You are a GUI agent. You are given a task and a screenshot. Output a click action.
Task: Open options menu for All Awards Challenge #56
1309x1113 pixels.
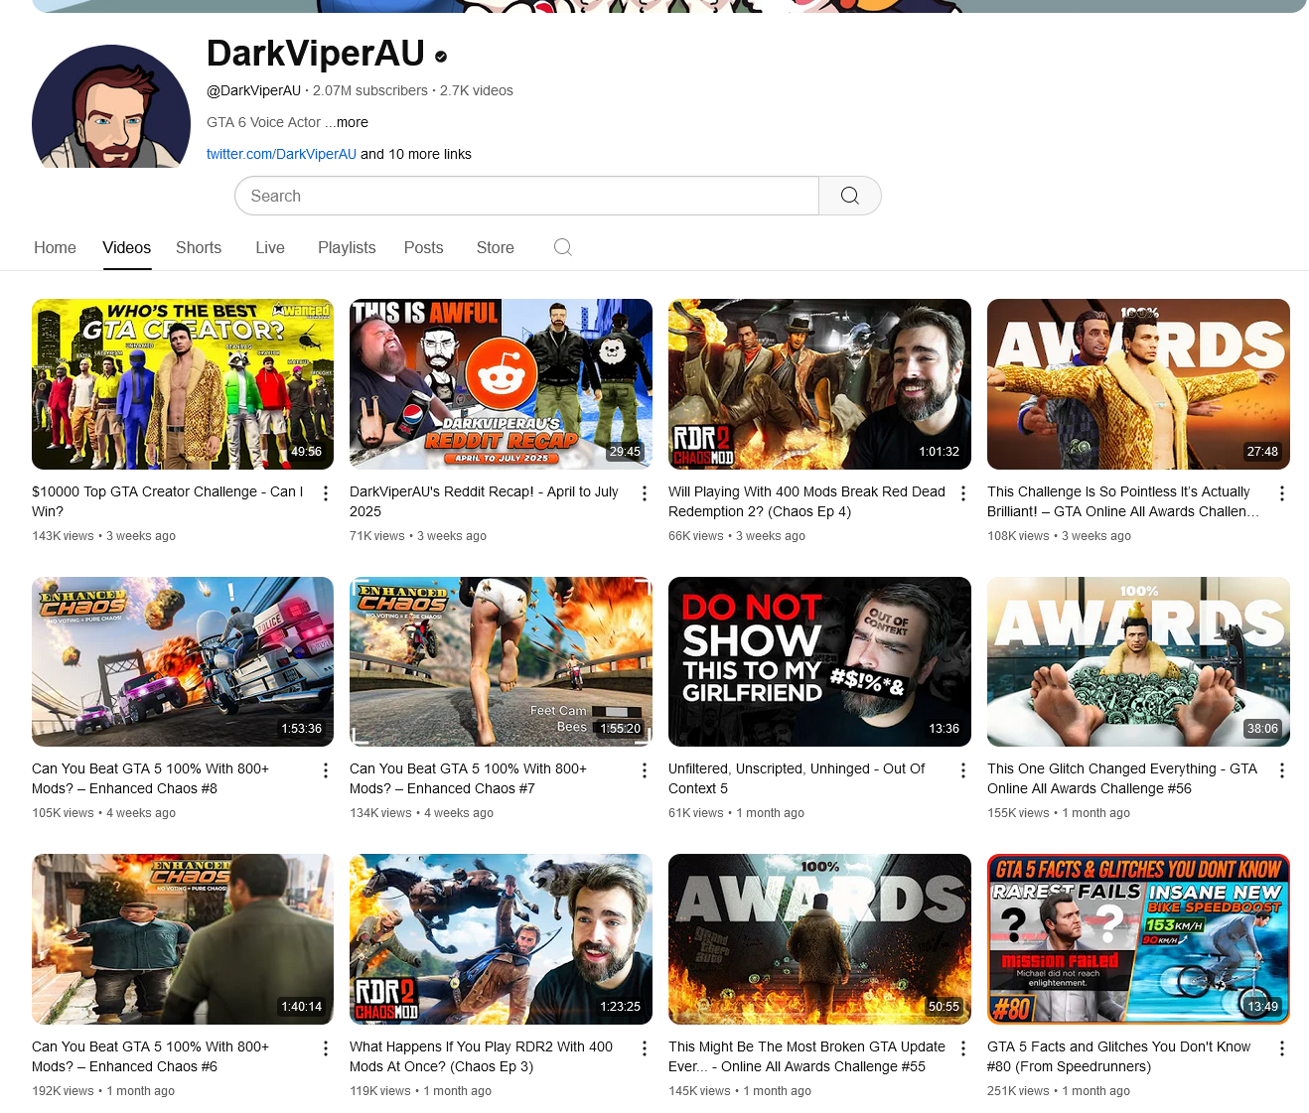pyautogui.click(x=1282, y=770)
